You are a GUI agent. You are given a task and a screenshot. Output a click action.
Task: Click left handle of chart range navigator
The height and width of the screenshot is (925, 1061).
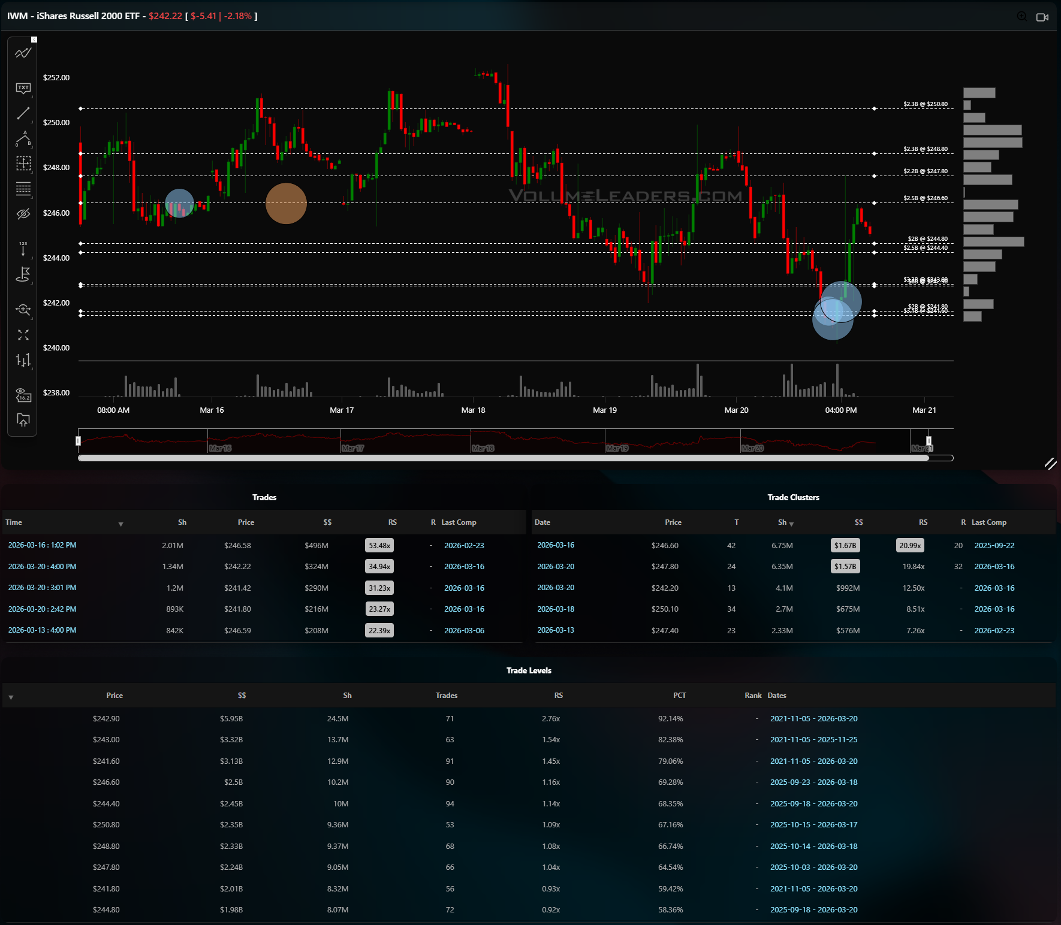point(78,441)
